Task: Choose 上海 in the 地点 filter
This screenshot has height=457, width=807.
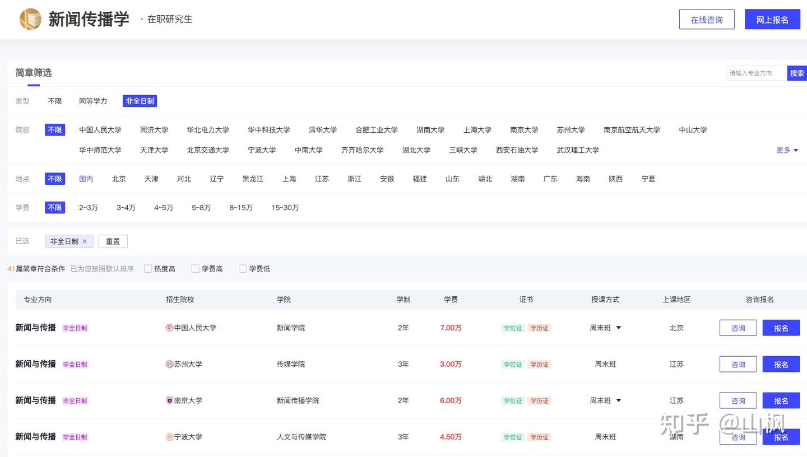Action: click(x=289, y=179)
